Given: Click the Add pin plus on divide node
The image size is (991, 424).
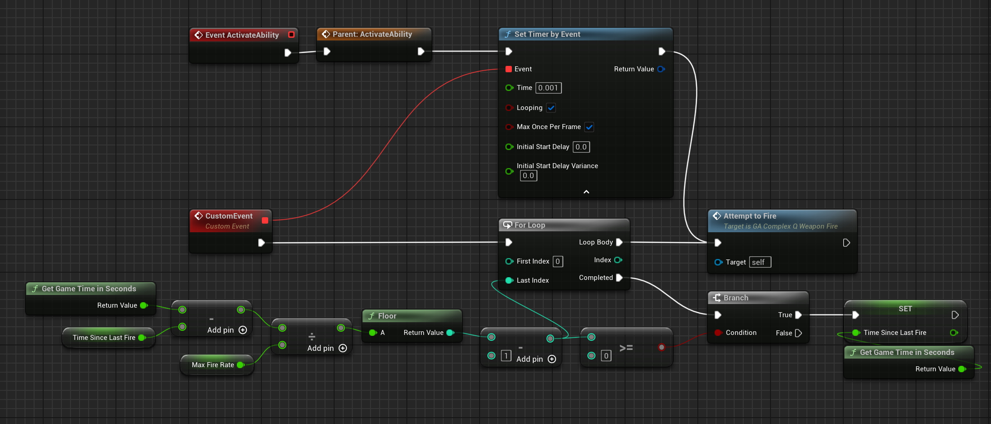Looking at the screenshot, I should click(x=343, y=348).
